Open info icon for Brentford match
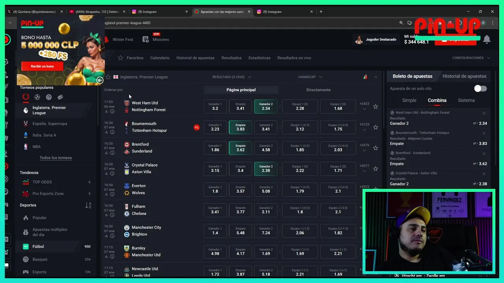Viewport: 504px width, 283px height. (112, 153)
